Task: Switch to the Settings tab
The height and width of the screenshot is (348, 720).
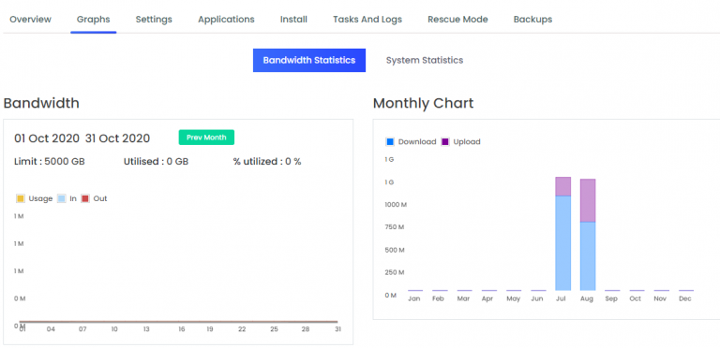Action: click(154, 20)
